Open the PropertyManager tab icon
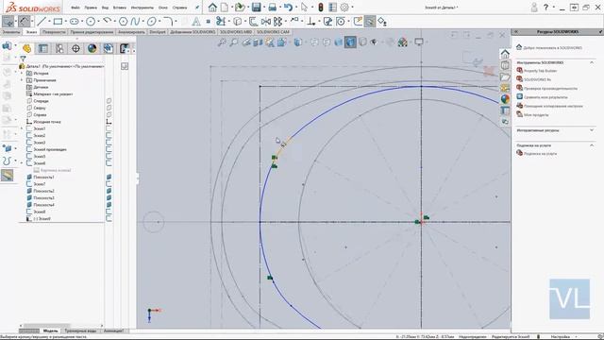 click(x=43, y=48)
